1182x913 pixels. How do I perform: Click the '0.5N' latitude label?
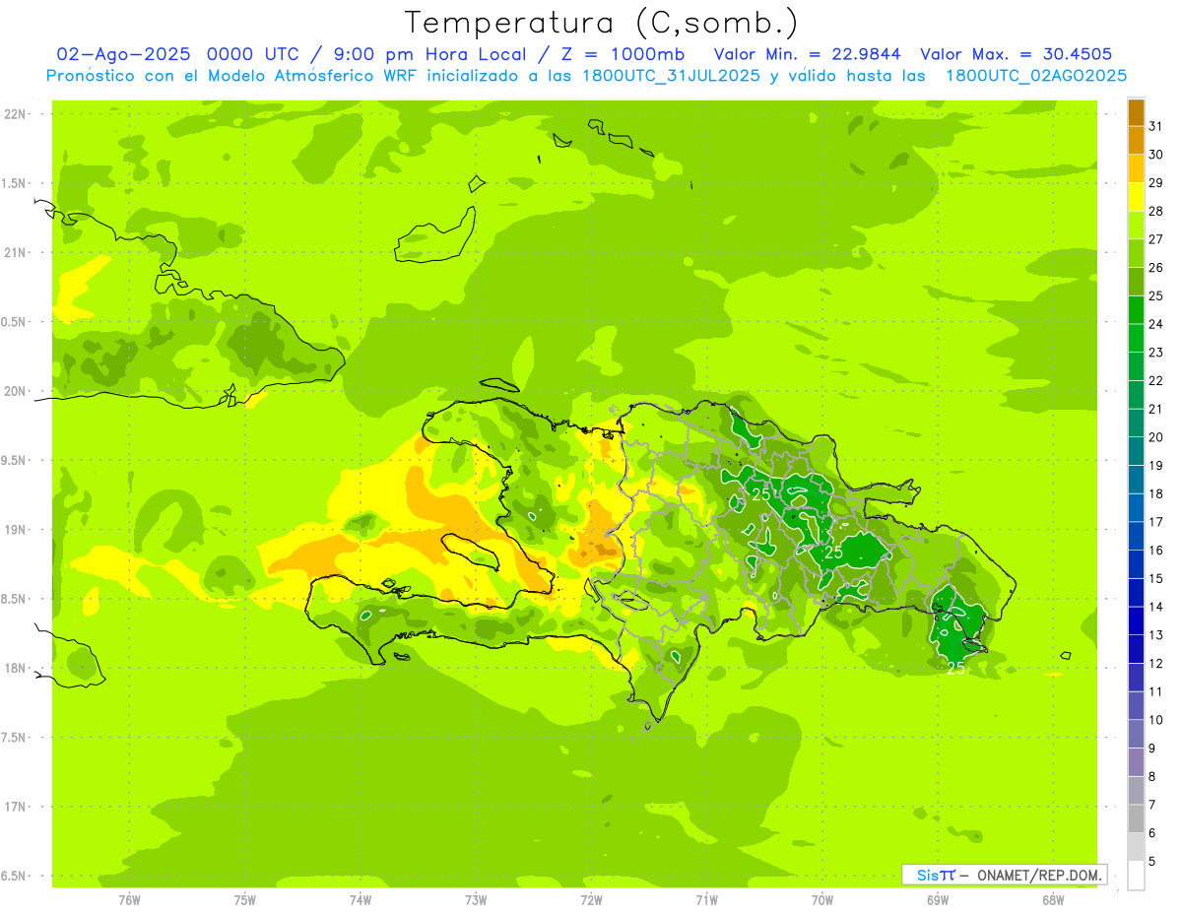tap(15, 322)
